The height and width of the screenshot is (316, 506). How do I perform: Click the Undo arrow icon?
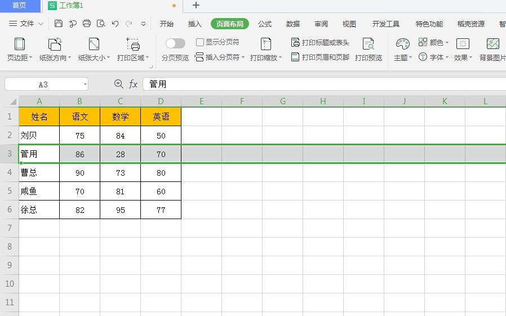[115, 24]
